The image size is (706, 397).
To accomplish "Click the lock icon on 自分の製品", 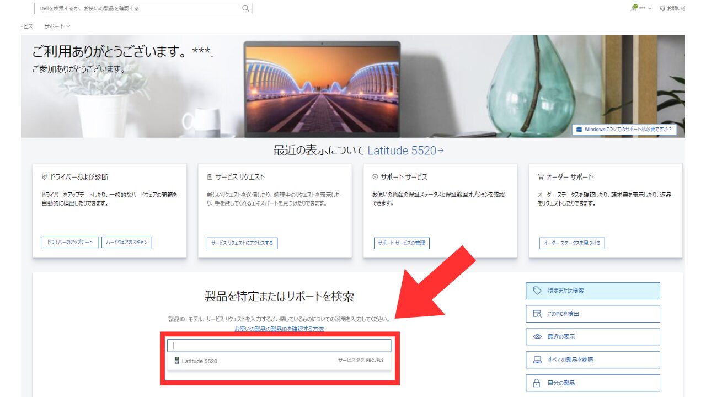I will click(x=537, y=383).
